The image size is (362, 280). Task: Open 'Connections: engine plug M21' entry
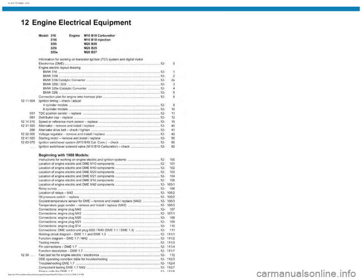click(x=107, y=222)
